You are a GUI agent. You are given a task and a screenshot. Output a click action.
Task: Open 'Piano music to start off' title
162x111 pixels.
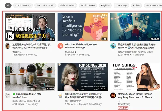[27, 96]
